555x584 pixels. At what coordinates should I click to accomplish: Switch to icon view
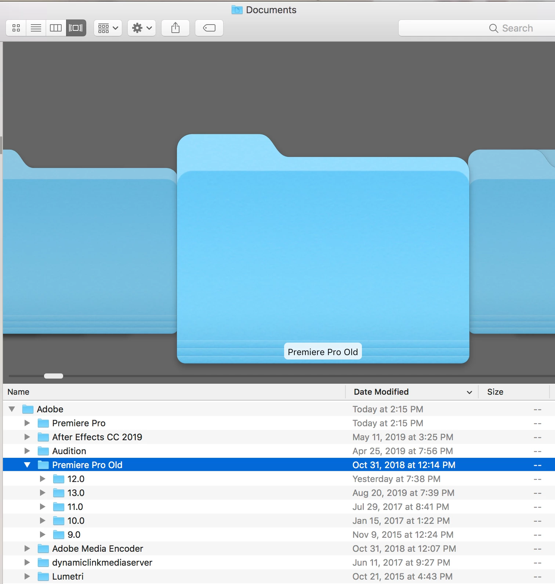(x=16, y=28)
